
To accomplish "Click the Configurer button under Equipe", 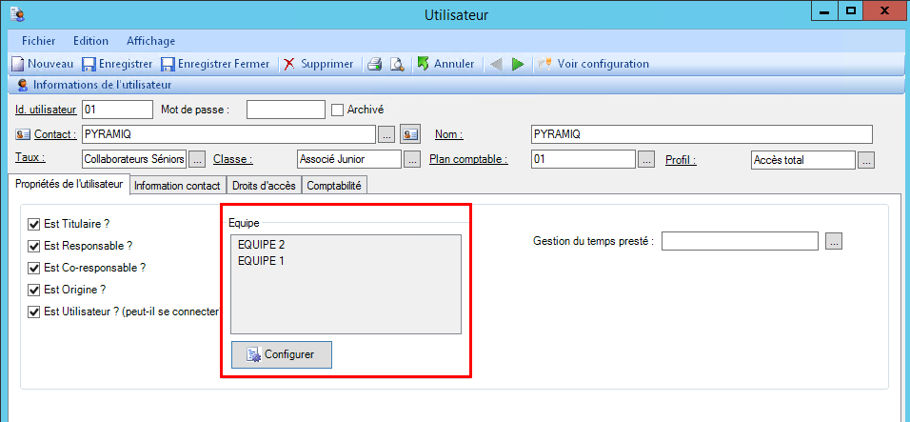I will click(282, 355).
